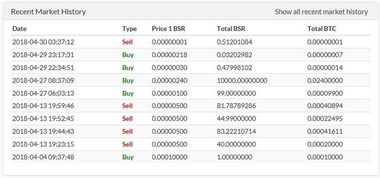This screenshot has width=380, height=178.
Task: Open Show all recent market history link
Action: 321,11
